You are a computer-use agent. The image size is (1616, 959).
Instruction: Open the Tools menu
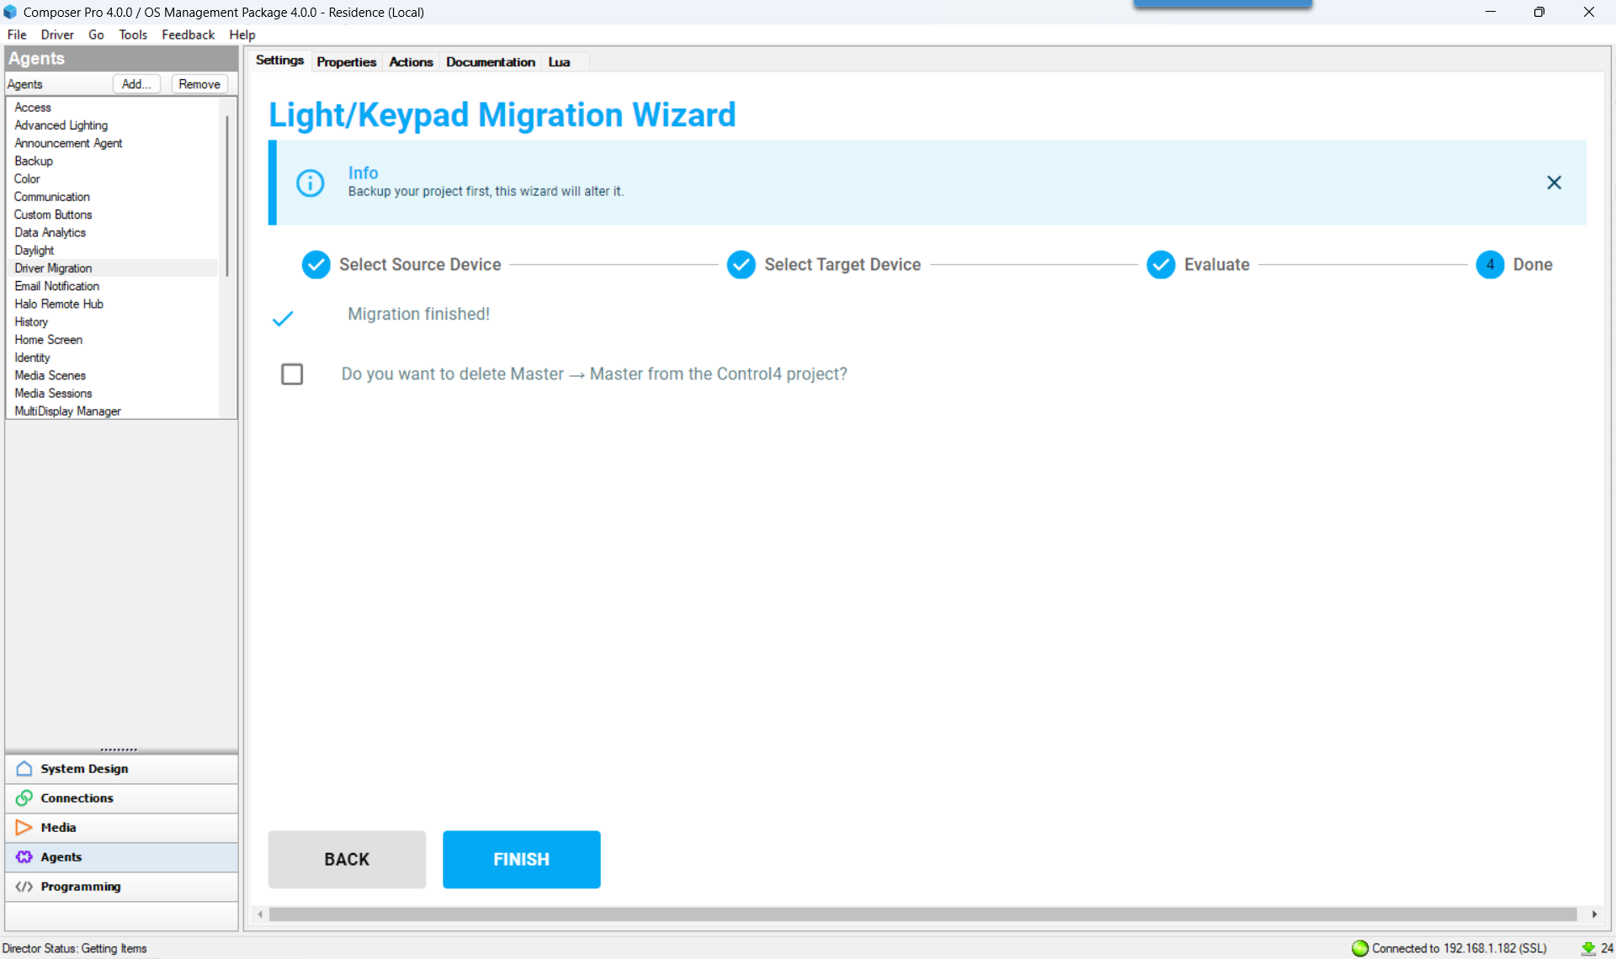(133, 34)
